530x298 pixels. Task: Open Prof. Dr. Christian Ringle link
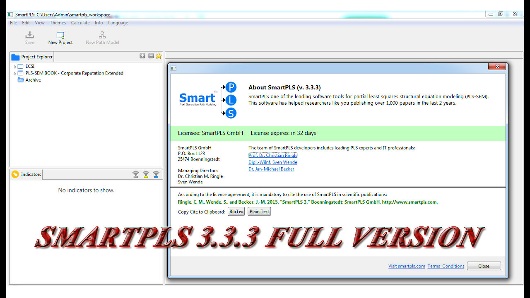pyautogui.click(x=273, y=155)
